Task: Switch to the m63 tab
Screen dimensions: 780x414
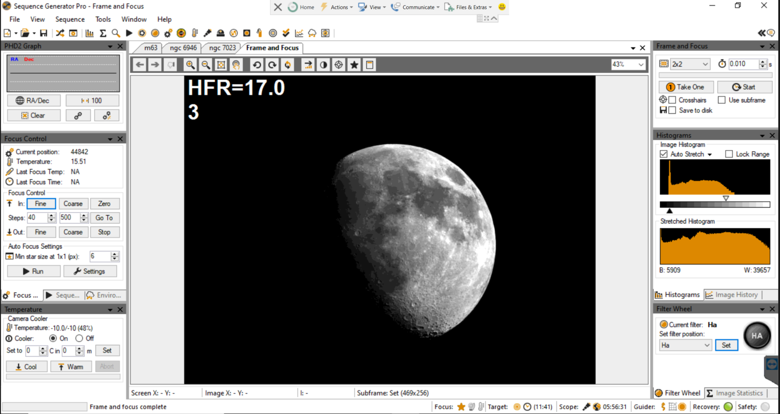Action: click(150, 48)
